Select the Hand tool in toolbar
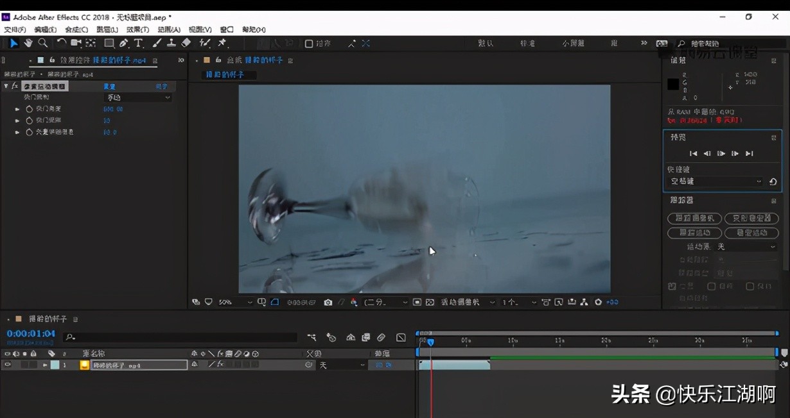The width and height of the screenshot is (790, 418). [x=28, y=43]
